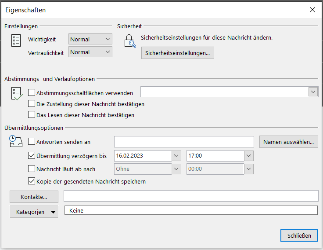
Task: Click the Kontakte text input field
Action: point(191,196)
